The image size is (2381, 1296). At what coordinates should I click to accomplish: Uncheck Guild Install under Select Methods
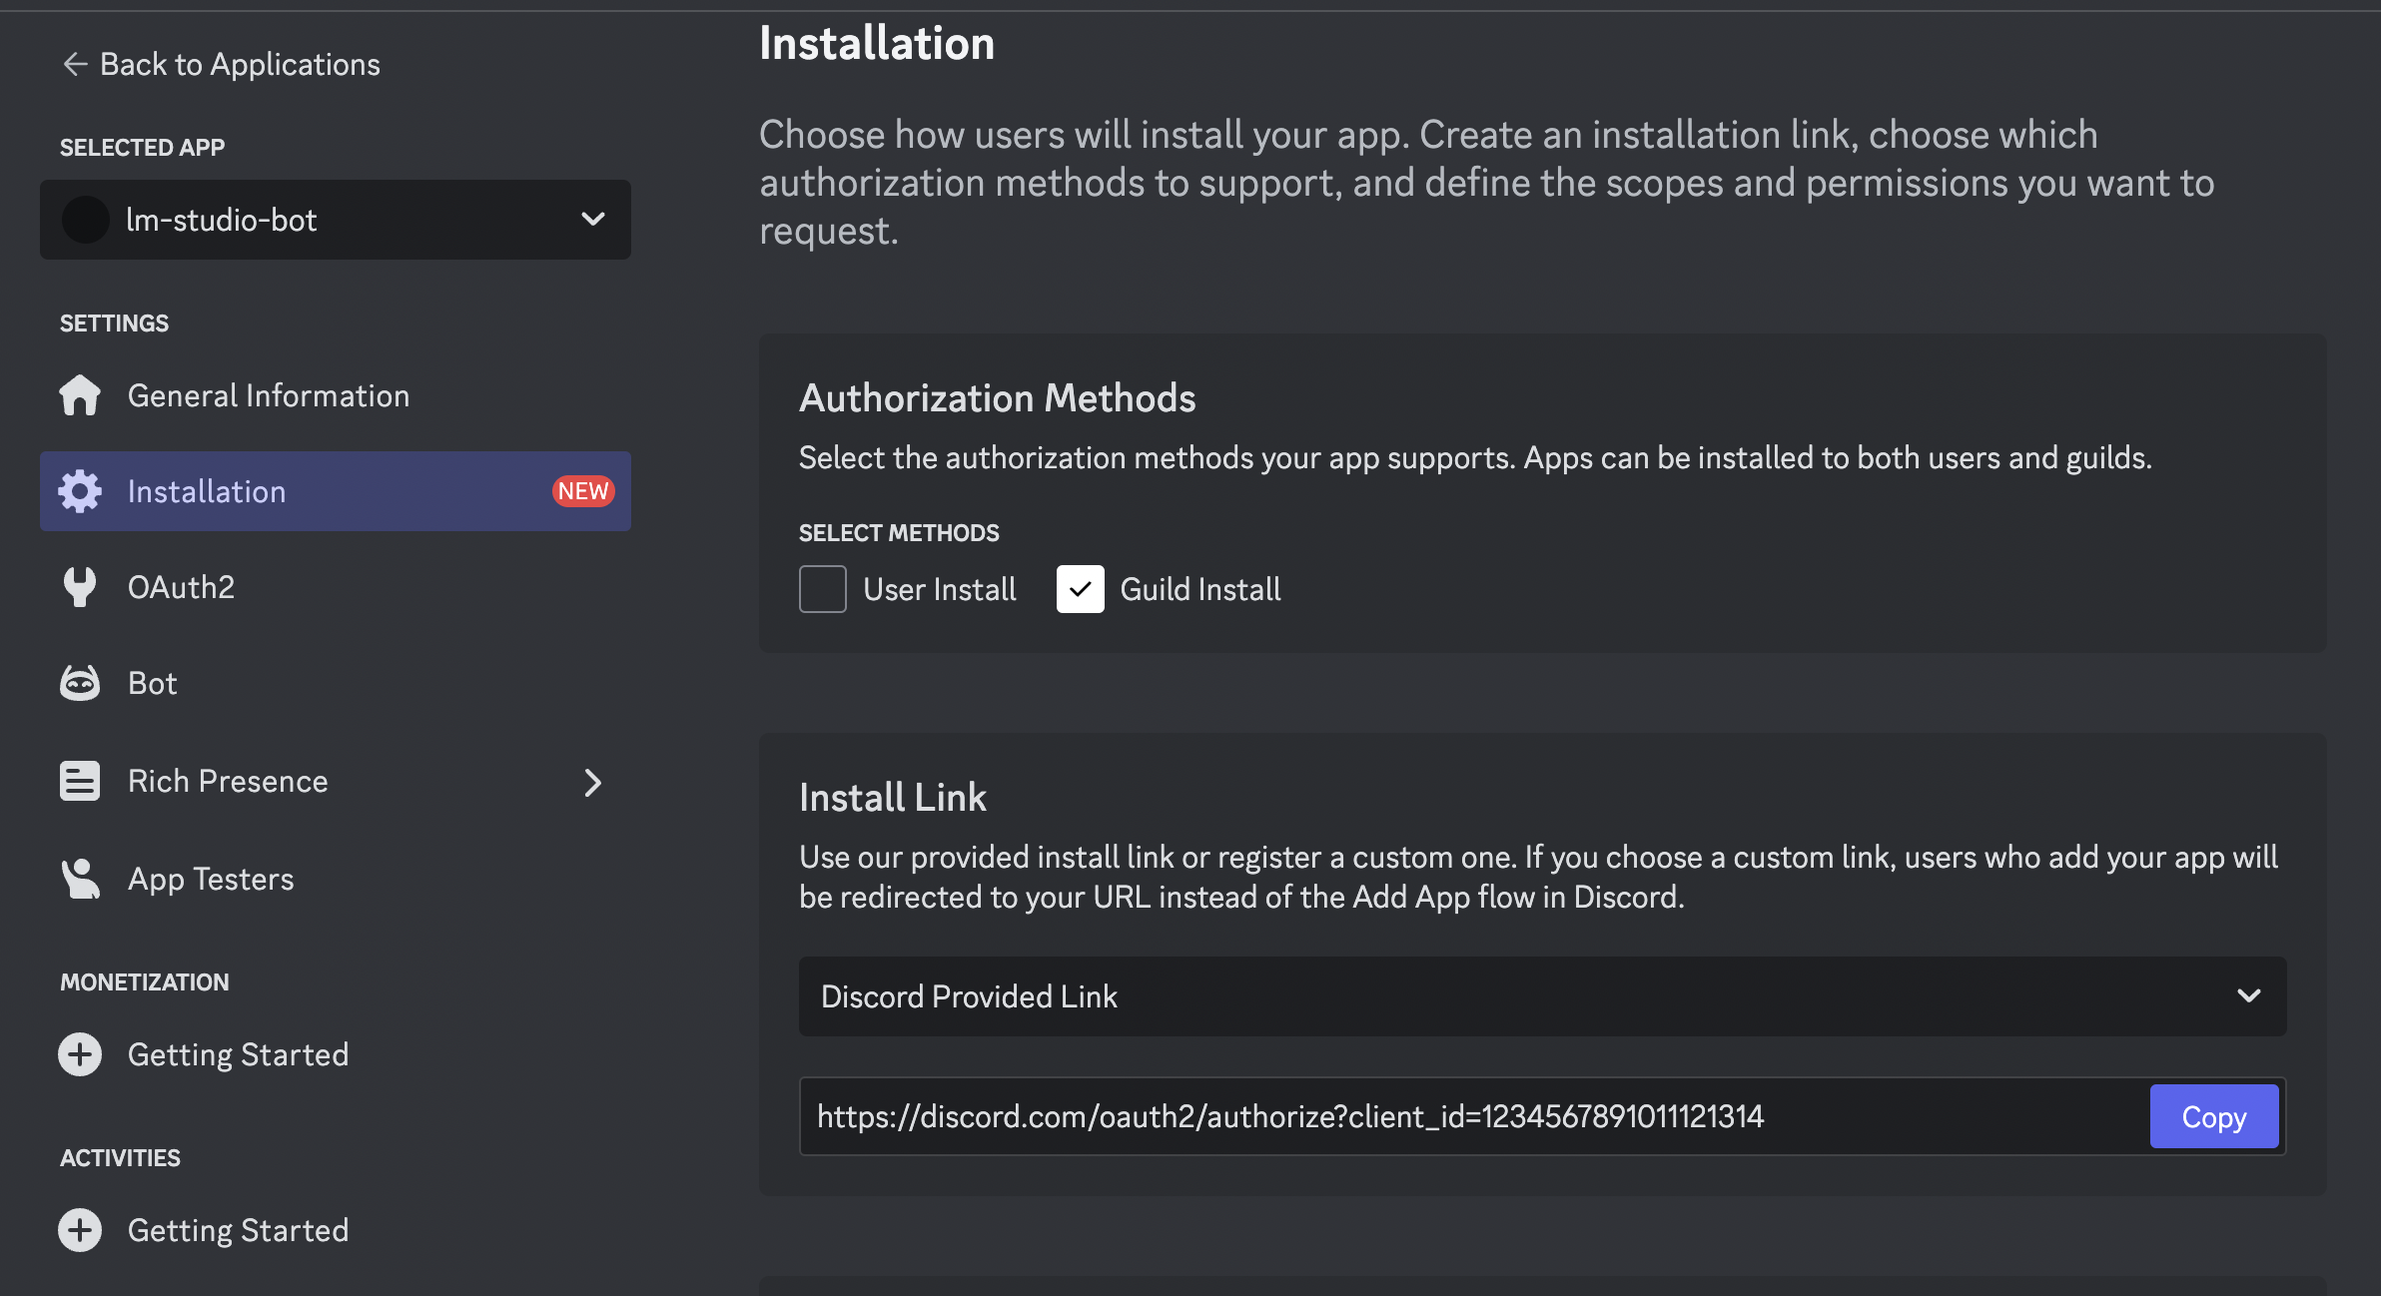tap(1080, 589)
